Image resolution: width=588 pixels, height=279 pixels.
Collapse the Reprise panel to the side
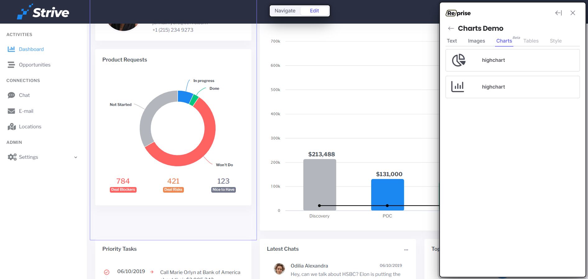[558, 13]
